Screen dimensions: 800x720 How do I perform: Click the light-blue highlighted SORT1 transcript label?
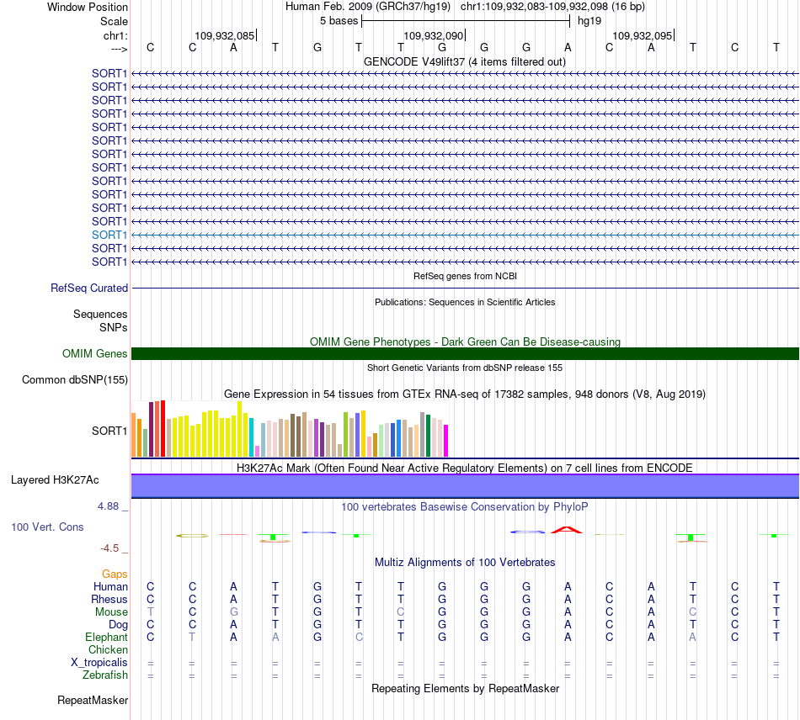109,235
